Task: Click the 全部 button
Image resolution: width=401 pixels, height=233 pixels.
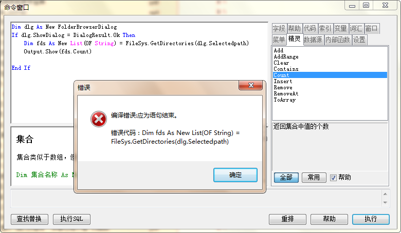Action: pos(286,178)
